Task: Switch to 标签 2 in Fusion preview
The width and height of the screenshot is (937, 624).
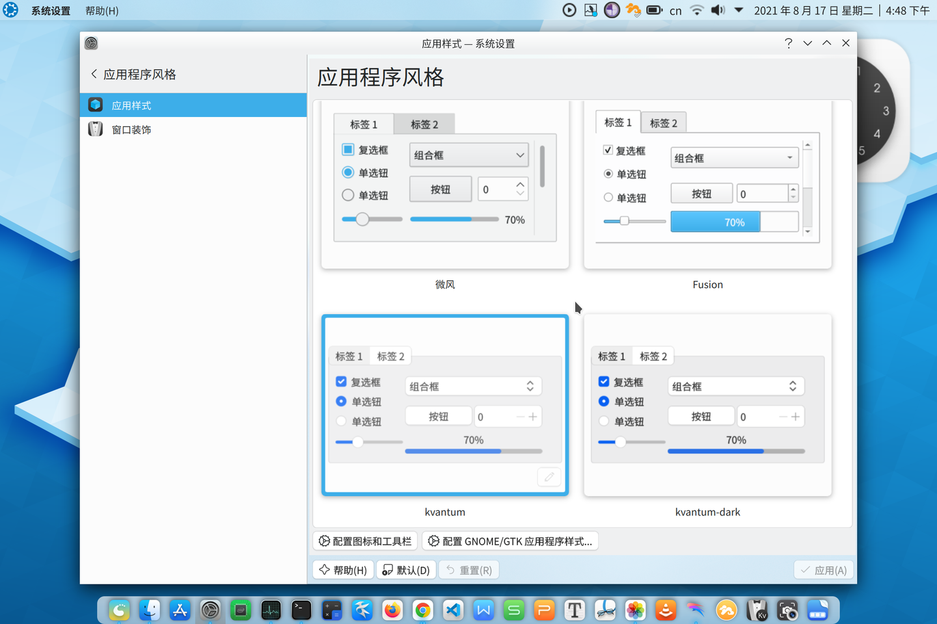Action: click(x=663, y=123)
